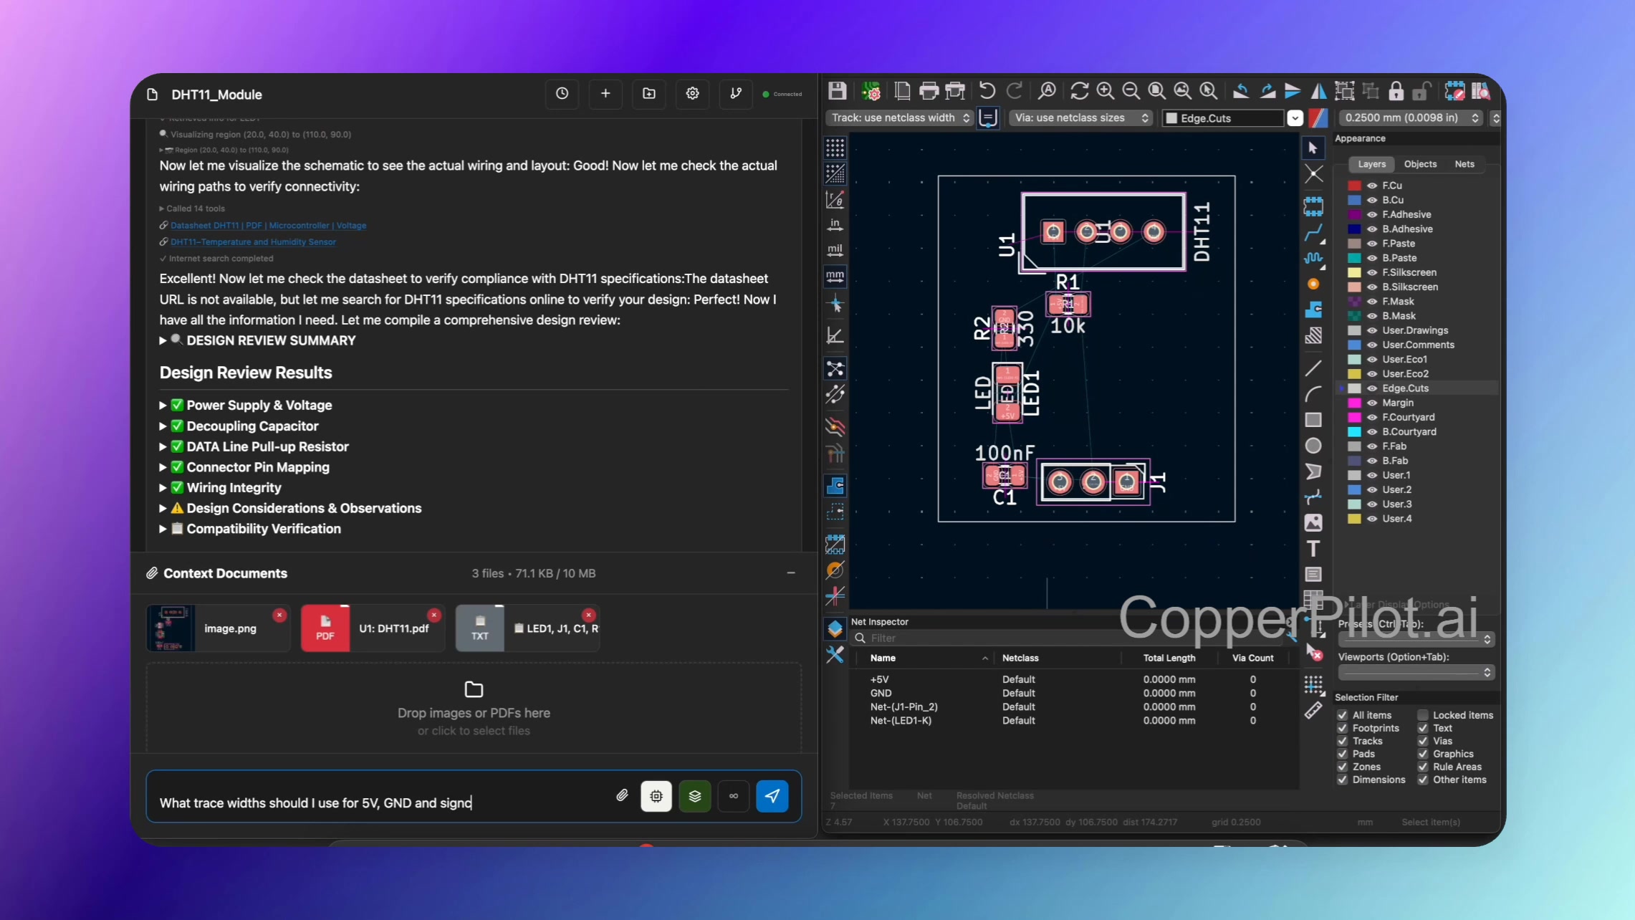Image resolution: width=1635 pixels, height=920 pixels.
Task: Switch to the Objects tab
Action: coord(1420,164)
